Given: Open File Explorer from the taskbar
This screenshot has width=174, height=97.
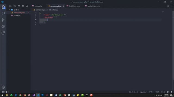Looking at the screenshot, I should point(7,95).
